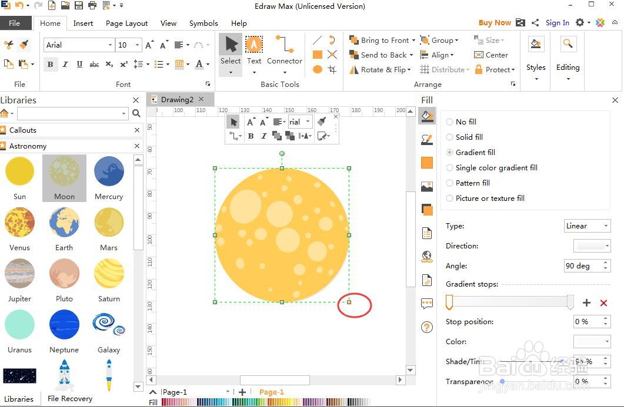
Task: Open the Help tab
Action: 239,23
